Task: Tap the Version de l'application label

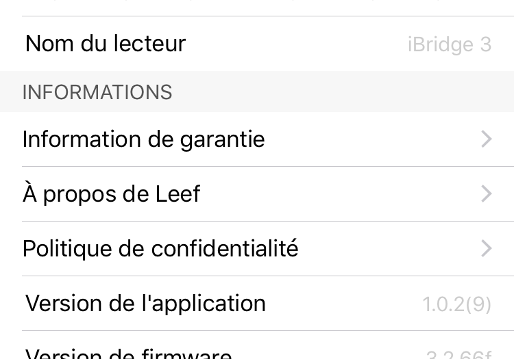Action: tap(145, 303)
